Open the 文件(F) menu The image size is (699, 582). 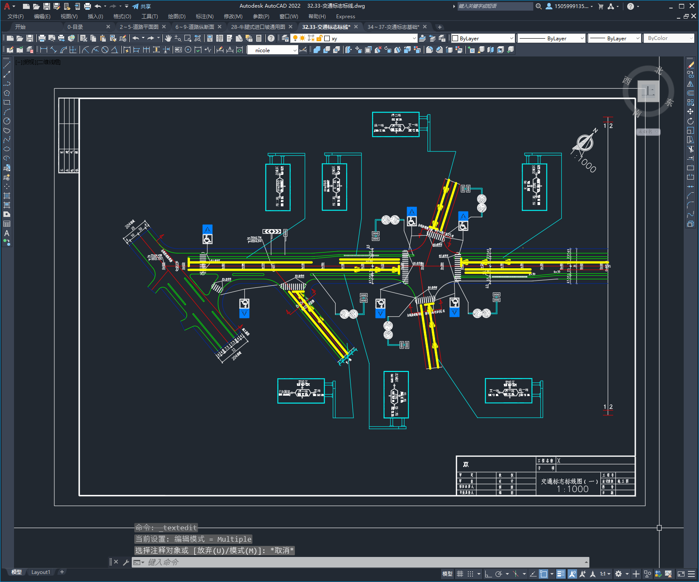coord(16,17)
